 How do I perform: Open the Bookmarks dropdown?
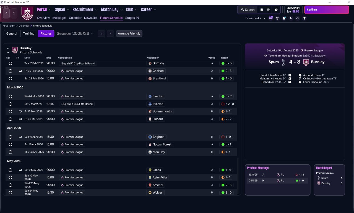256,18
